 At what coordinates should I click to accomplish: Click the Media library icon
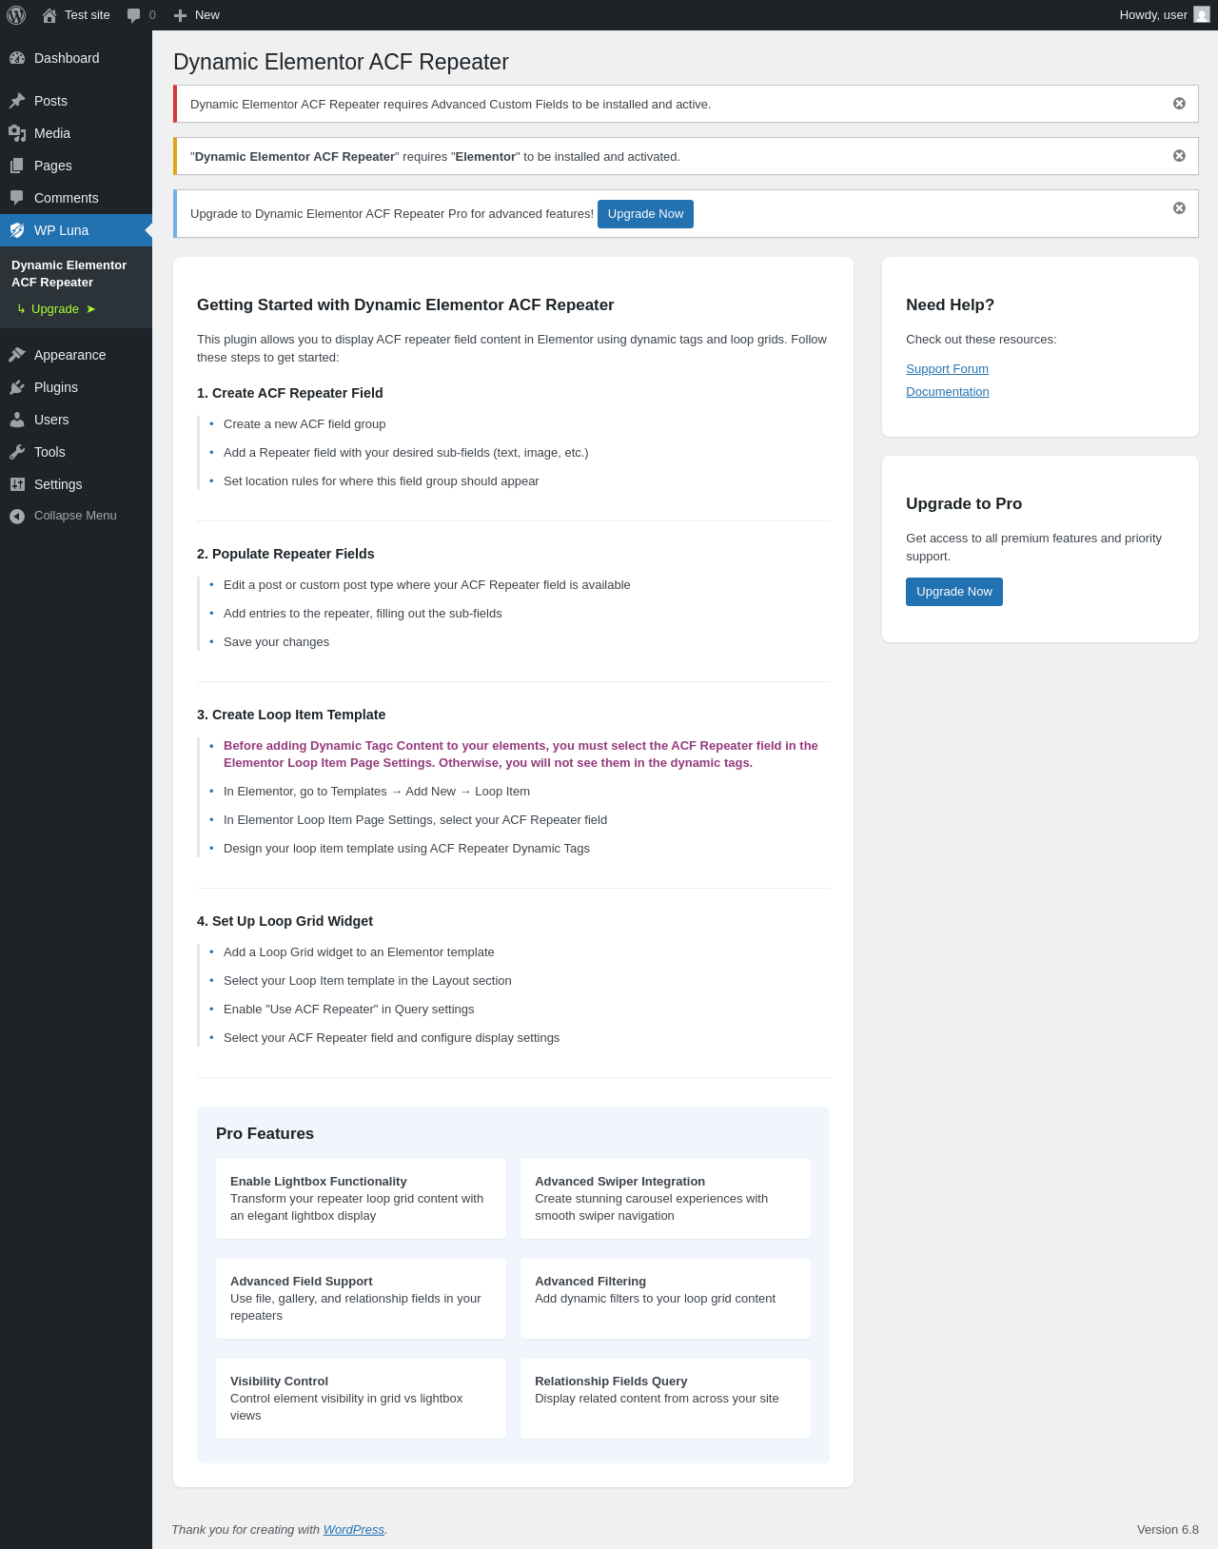pos(17,133)
